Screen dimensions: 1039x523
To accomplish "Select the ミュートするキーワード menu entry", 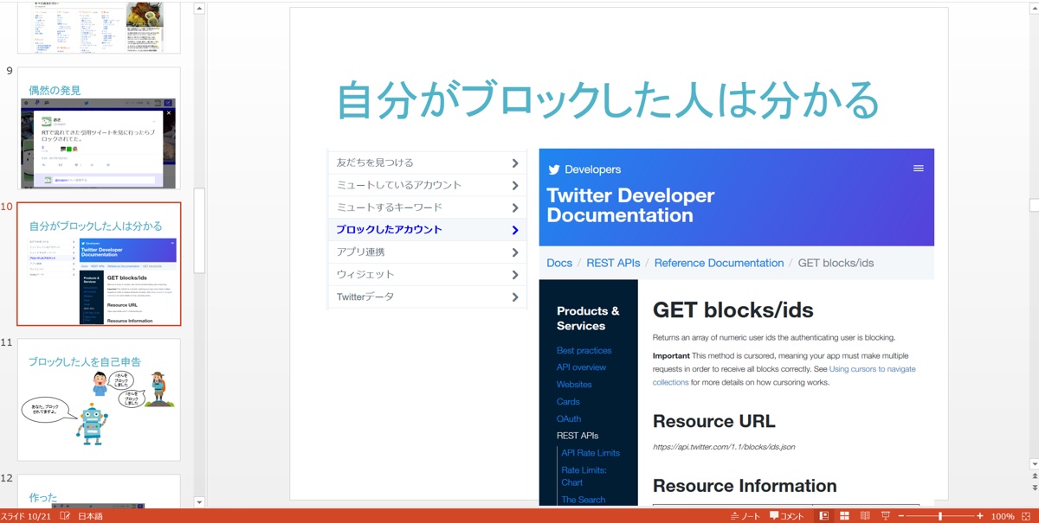I will (427, 207).
